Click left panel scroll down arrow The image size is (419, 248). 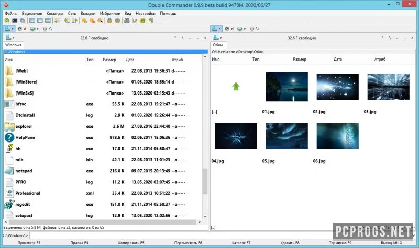pos(205,216)
